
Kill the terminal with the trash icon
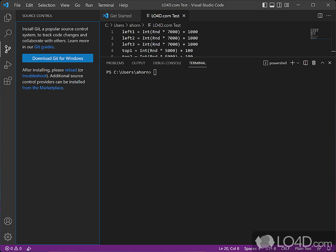coord(314,63)
